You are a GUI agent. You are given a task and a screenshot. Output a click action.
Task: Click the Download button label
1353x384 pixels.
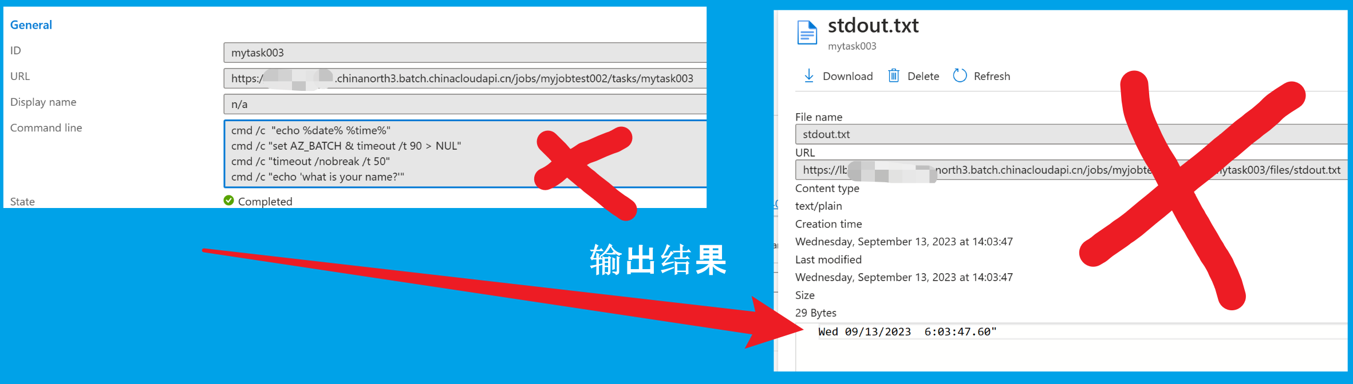point(847,76)
